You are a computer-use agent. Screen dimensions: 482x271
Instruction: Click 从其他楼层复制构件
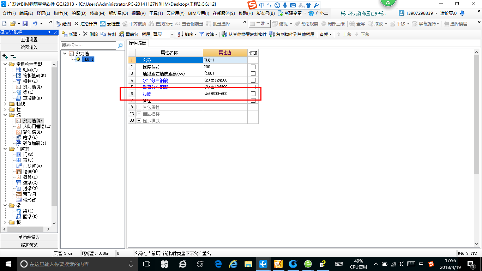coord(244,34)
